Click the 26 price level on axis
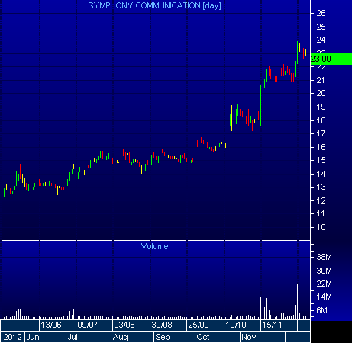The image size is (352, 343). 321,13
